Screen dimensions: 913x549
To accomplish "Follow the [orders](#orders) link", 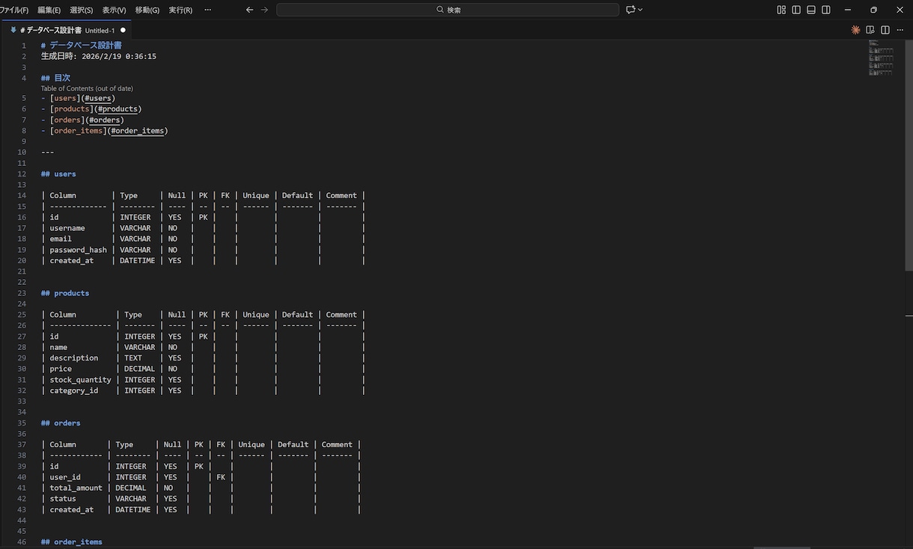I will pos(87,120).
